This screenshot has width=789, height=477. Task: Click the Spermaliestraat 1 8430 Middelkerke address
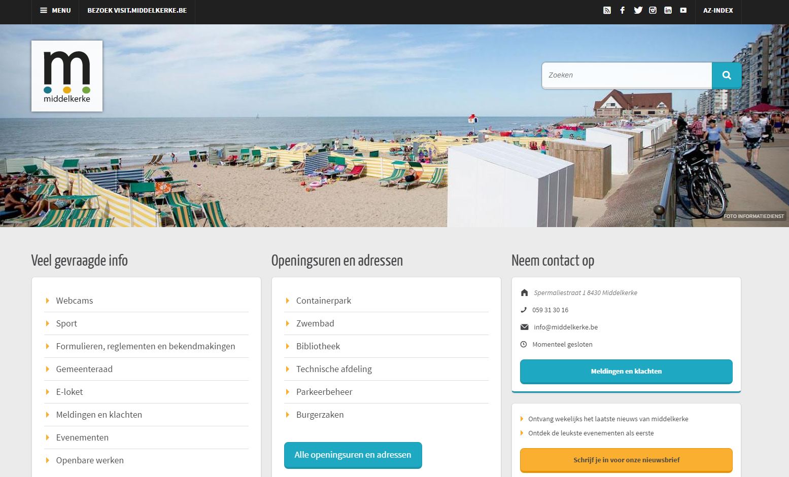pyautogui.click(x=586, y=292)
